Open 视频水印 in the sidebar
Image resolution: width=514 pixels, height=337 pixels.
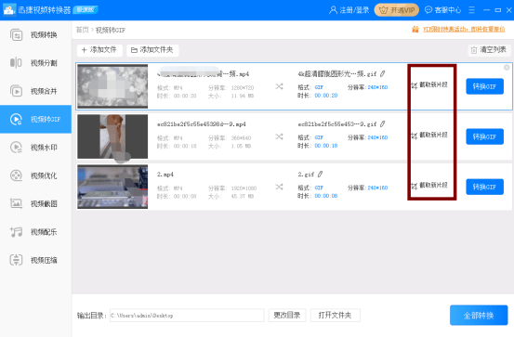35,148
